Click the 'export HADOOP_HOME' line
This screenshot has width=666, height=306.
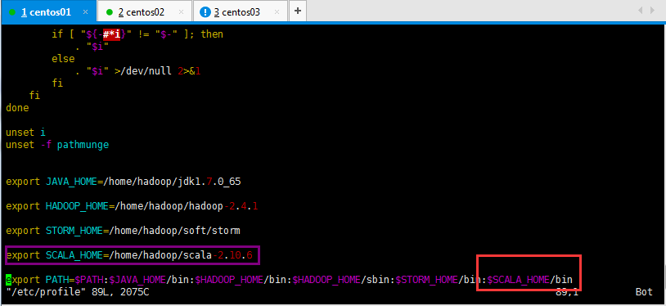(x=132, y=206)
